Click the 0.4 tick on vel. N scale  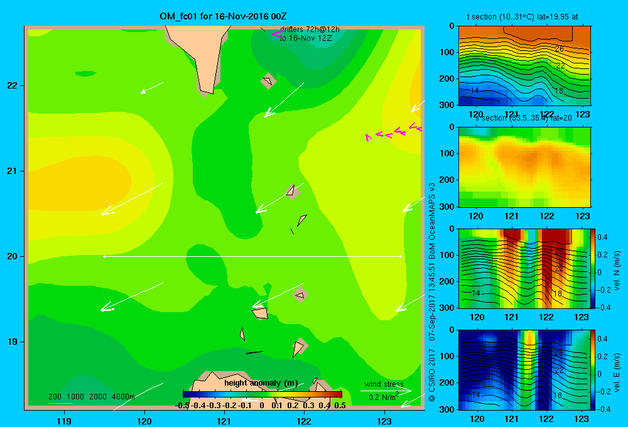pos(602,237)
